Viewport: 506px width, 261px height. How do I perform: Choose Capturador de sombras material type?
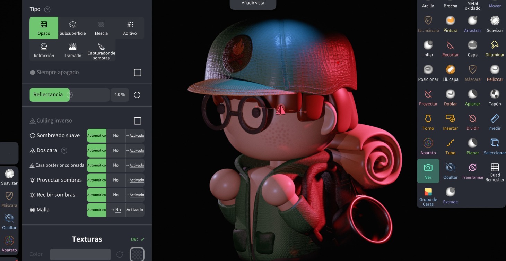point(101,50)
